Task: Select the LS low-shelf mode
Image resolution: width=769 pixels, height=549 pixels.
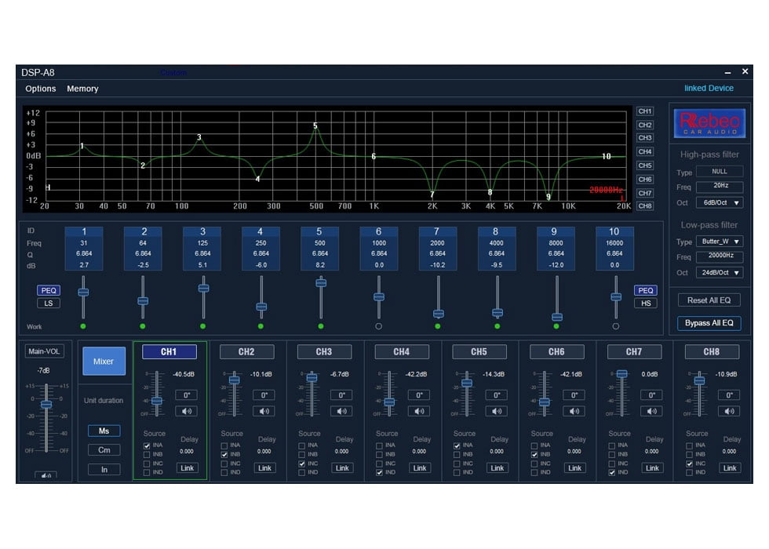Action: [x=49, y=303]
